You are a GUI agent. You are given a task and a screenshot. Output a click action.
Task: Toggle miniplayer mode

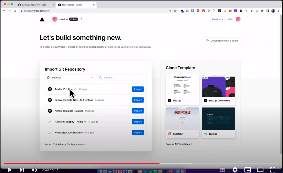pyautogui.click(x=247, y=170)
